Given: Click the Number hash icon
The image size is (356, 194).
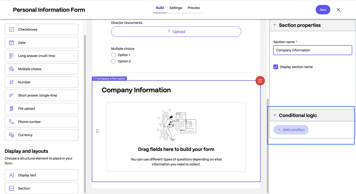Looking at the screenshot, I should coord(12,82).
